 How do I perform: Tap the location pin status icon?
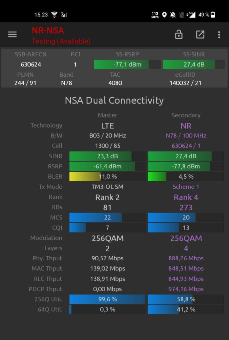(x=164, y=15)
